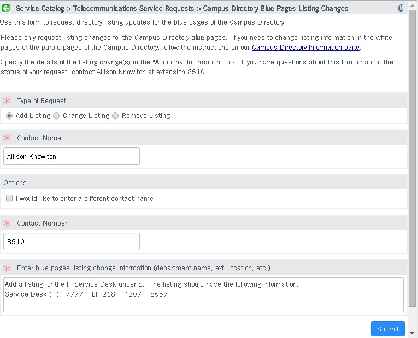Click the listing change information text area
The image size is (418, 338).
203,295
